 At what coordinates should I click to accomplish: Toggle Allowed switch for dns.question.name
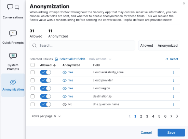click(x=45, y=104)
